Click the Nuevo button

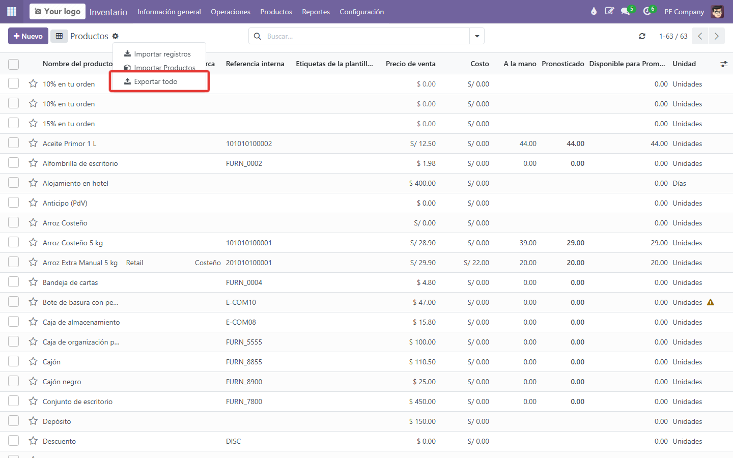click(x=28, y=36)
